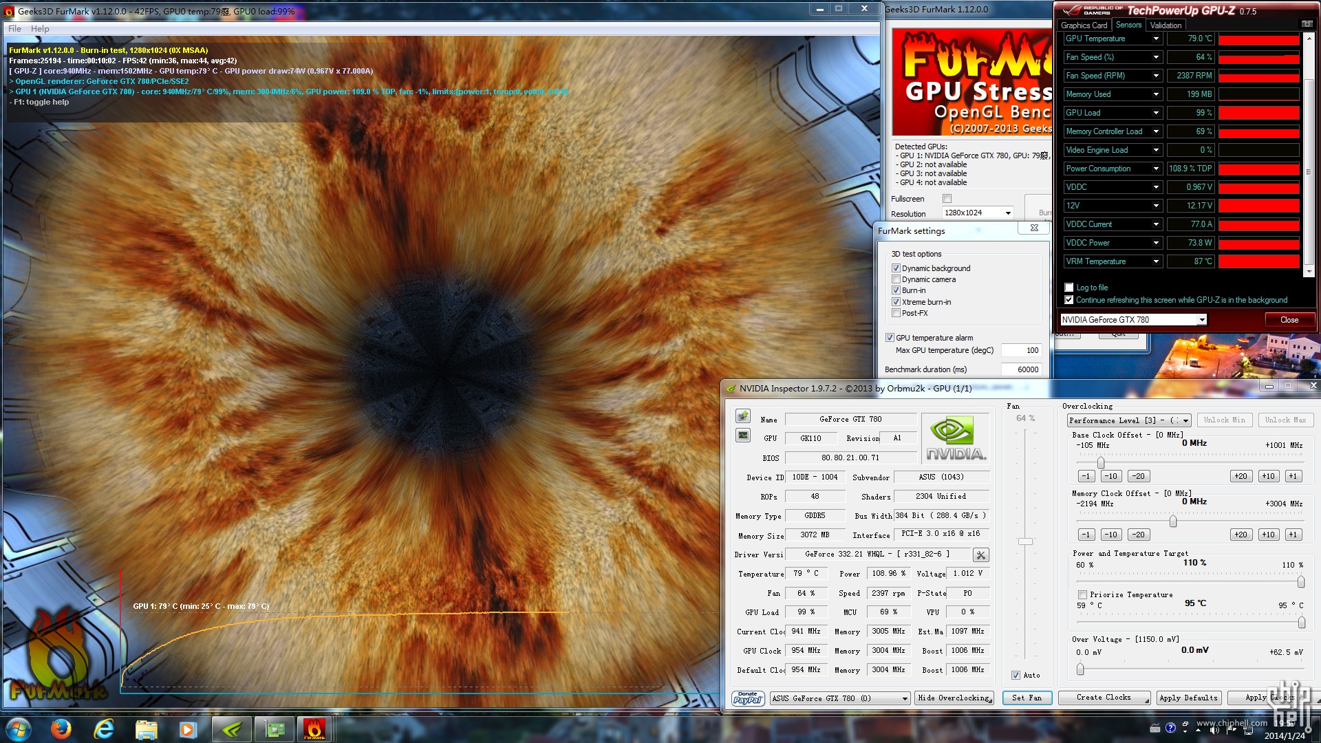Open Fan Speed (RPM) sensor dropdown
The image size is (1321, 743).
pyautogui.click(x=1156, y=76)
